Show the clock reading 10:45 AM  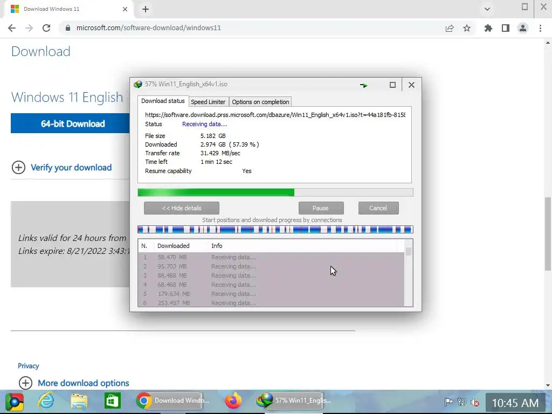tap(515, 403)
